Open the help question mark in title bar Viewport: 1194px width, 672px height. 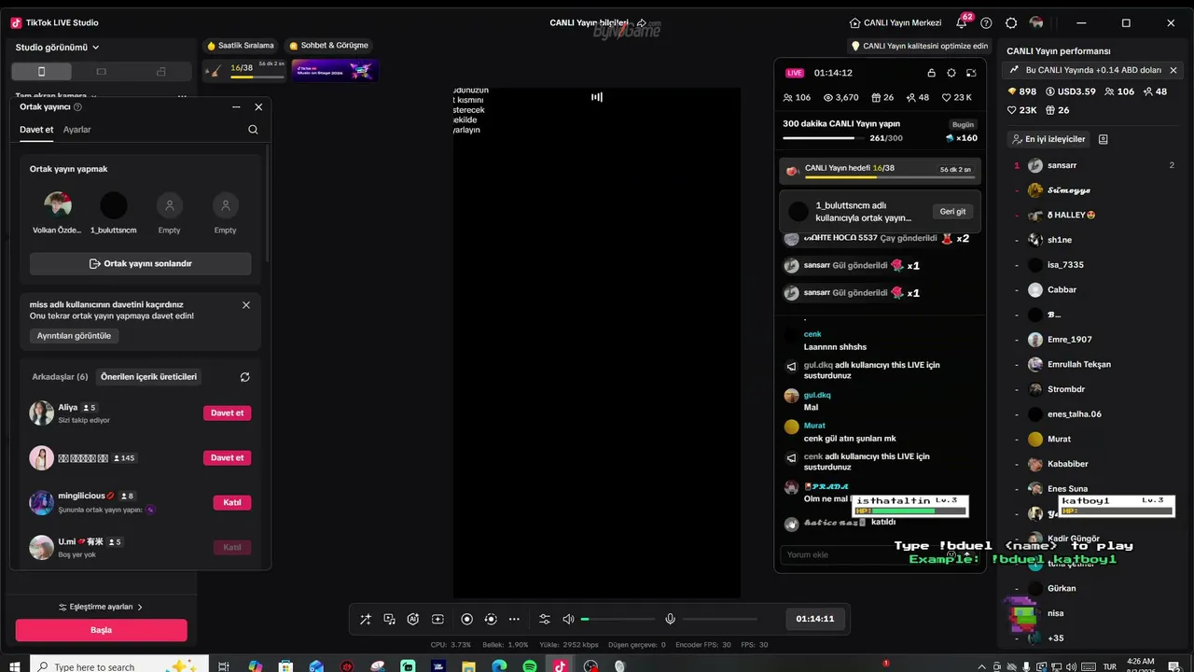click(986, 23)
